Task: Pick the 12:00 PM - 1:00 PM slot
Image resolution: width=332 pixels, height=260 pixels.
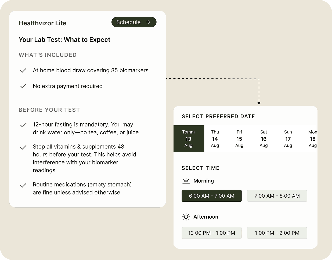Action: click(211, 233)
